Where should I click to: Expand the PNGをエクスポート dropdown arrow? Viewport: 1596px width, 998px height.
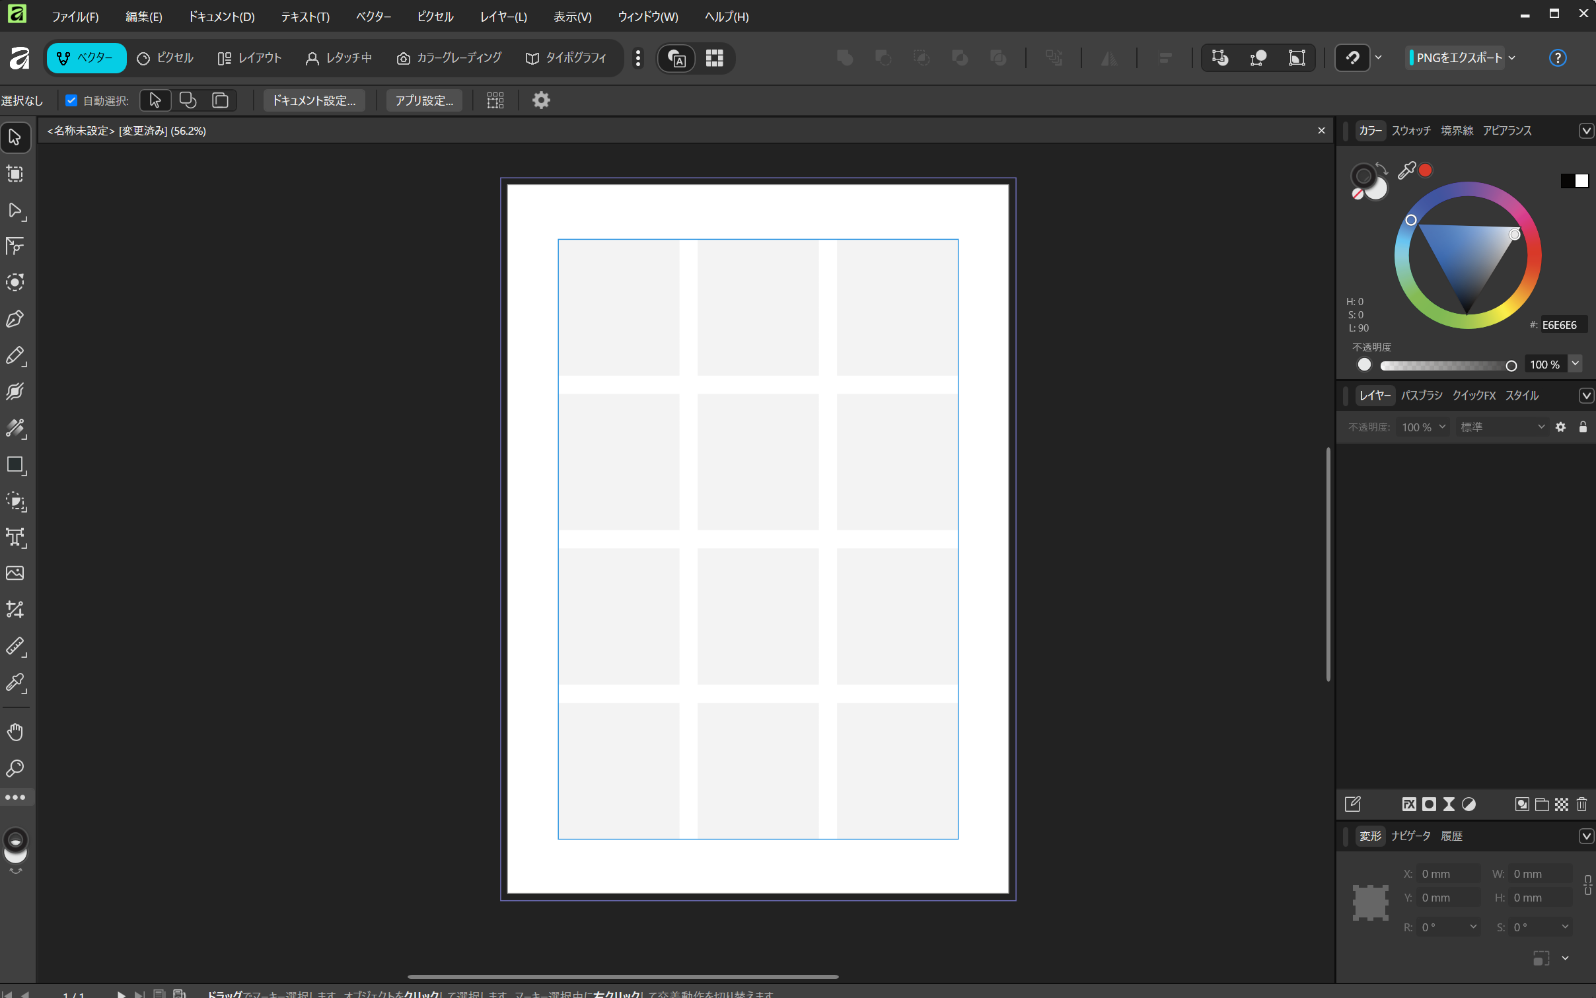click(1512, 58)
